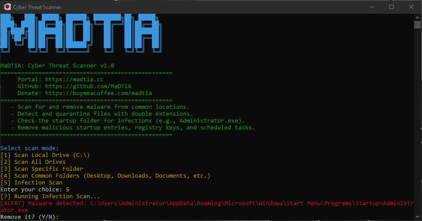Screen dimensions: 422x221
Task: Click the Cyber Threat Scanner window title
Action: tap(37, 7)
